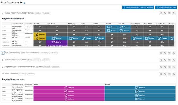Edit the Juried Assessment plan
The width and height of the screenshot is (178, 105).
pyautogui.click(x=165, y=74)
